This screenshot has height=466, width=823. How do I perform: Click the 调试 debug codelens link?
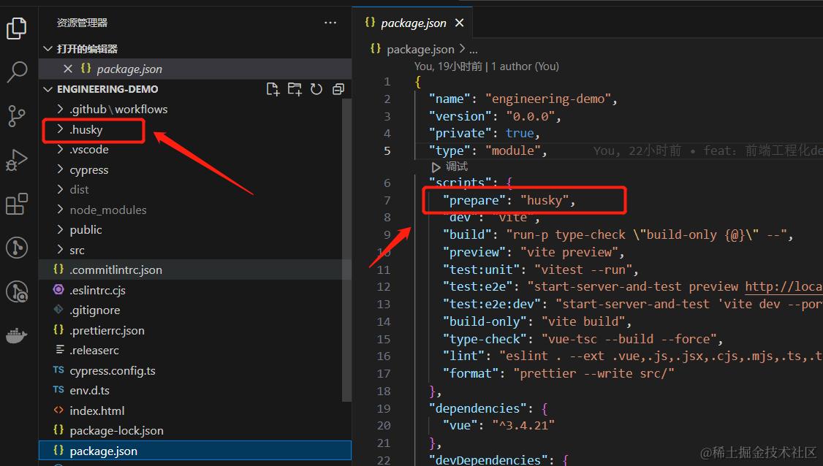point(457,167)
